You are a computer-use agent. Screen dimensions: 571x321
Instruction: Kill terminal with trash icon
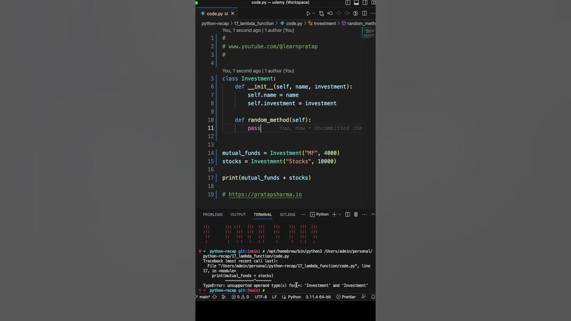coord(356,214)
